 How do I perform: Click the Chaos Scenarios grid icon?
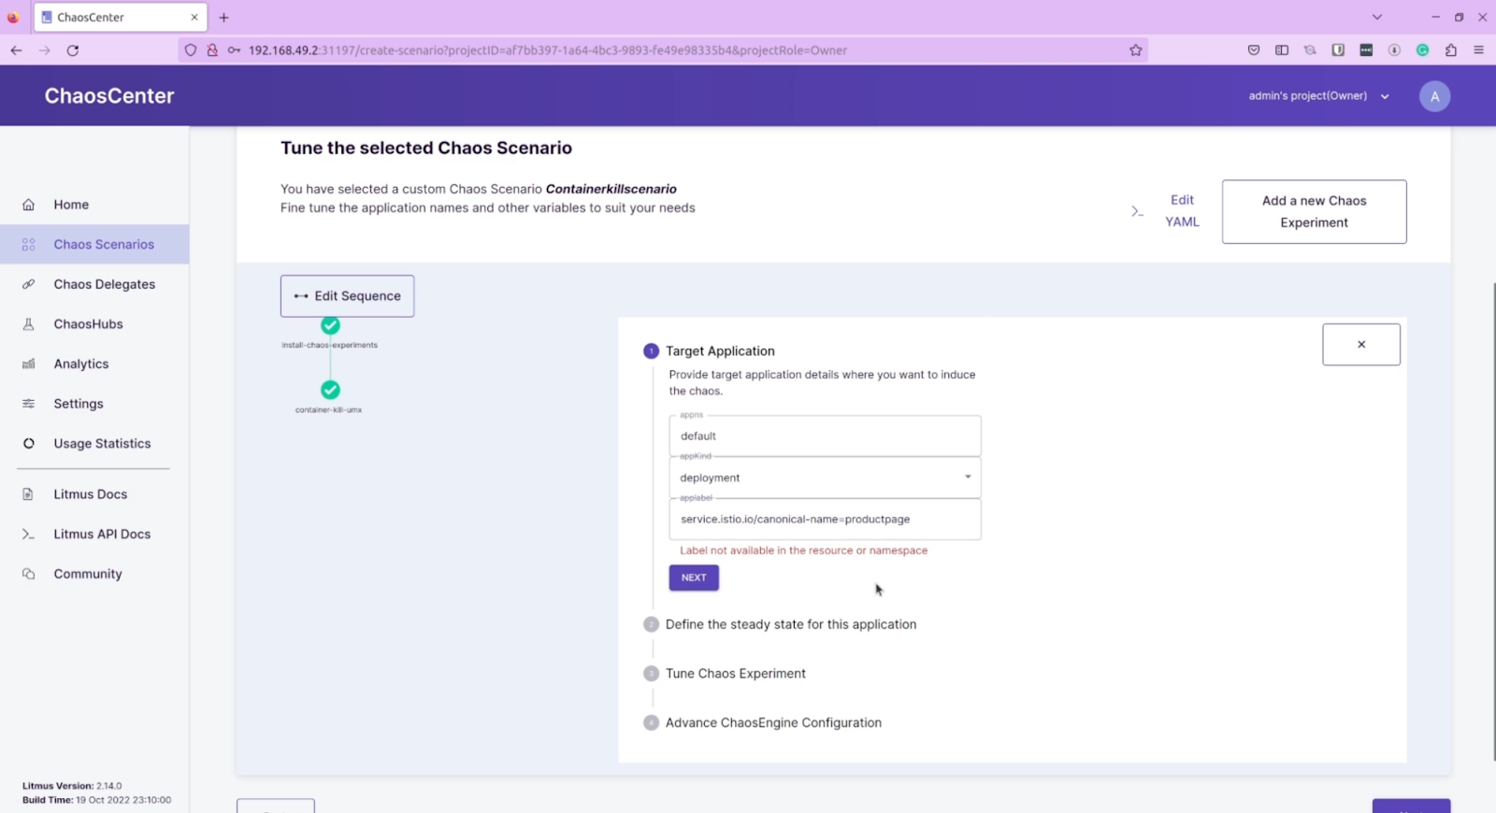click(28, 245)
